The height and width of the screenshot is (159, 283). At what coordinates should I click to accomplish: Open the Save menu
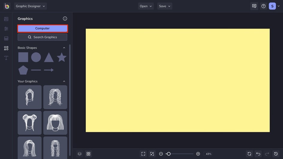pyautogui.click(x=165, y=6)
